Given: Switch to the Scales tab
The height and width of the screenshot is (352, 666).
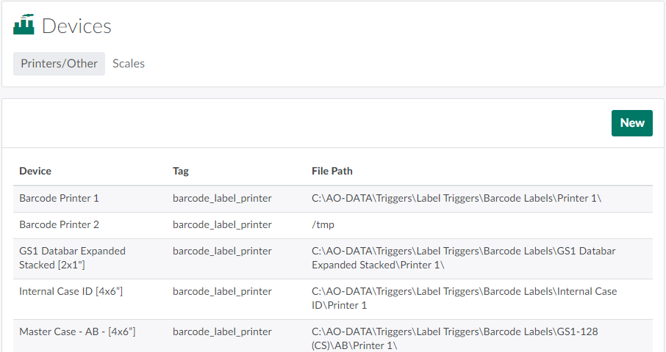Looking at the screenshot, I should [x=129, y=64].
